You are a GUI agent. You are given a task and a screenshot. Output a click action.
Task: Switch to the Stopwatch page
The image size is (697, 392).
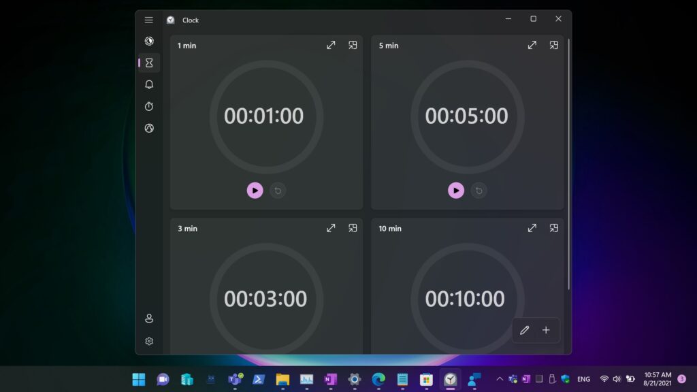pyautogui.click(x=149, y=106)
